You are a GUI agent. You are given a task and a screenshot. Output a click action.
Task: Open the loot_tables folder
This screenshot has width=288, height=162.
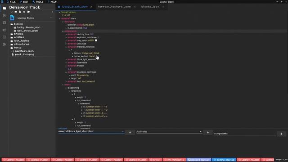tap(22, 41)
